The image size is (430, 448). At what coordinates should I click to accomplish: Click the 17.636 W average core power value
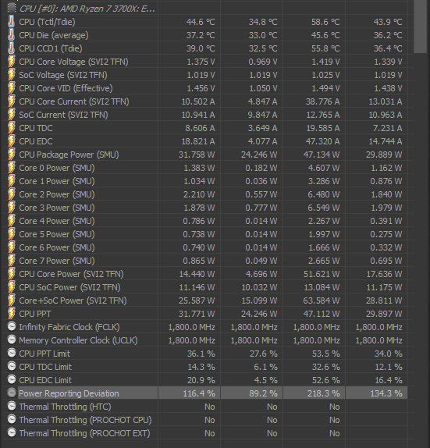[384, 274]
